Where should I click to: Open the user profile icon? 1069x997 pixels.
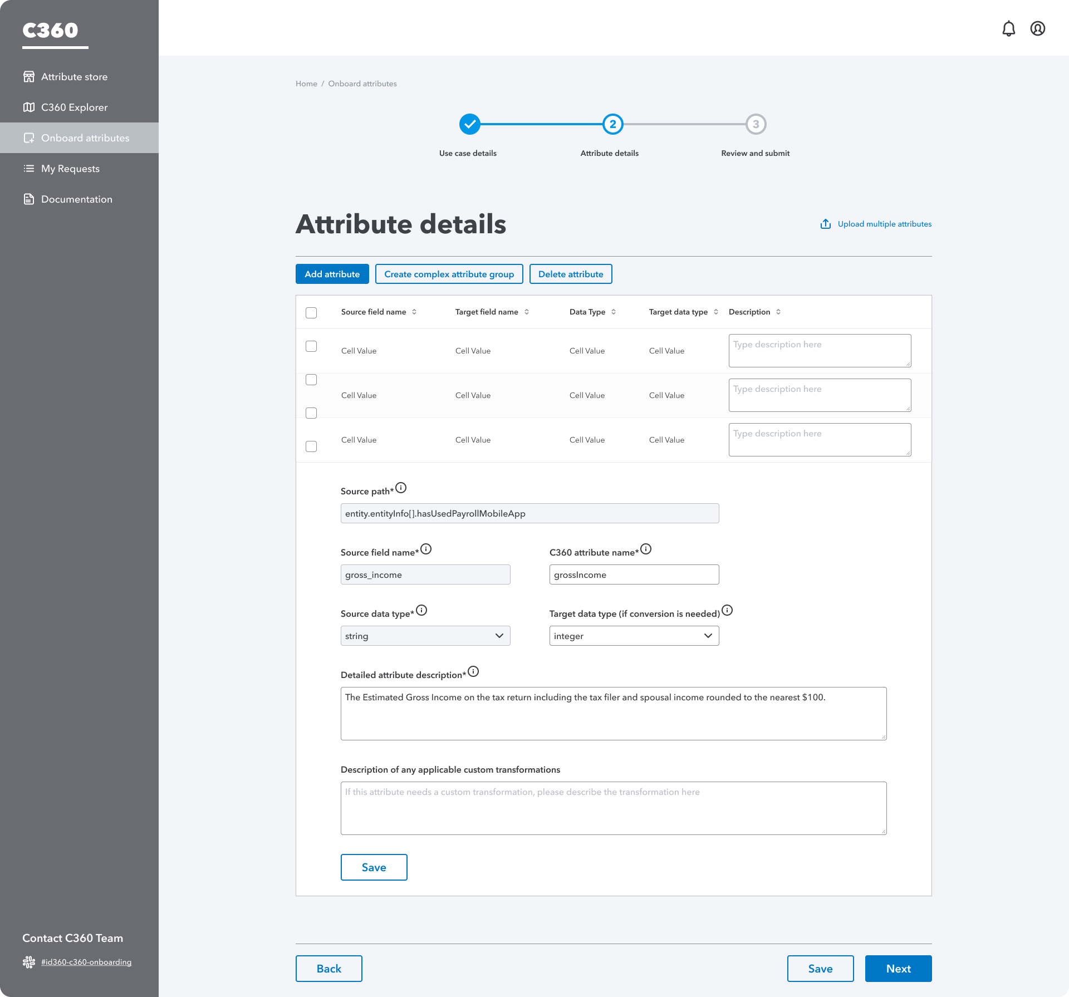(1037, 29)
